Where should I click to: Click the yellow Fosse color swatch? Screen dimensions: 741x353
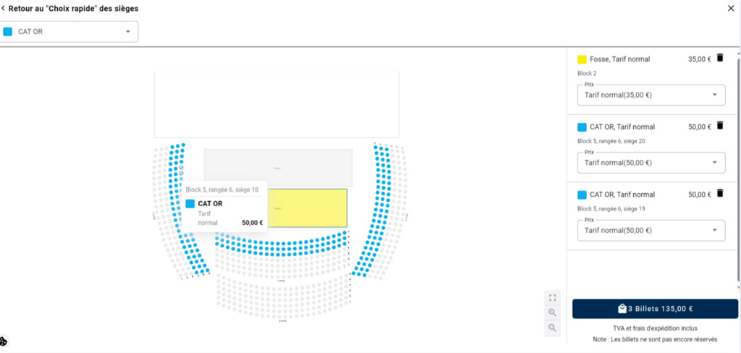coord(583,59)
